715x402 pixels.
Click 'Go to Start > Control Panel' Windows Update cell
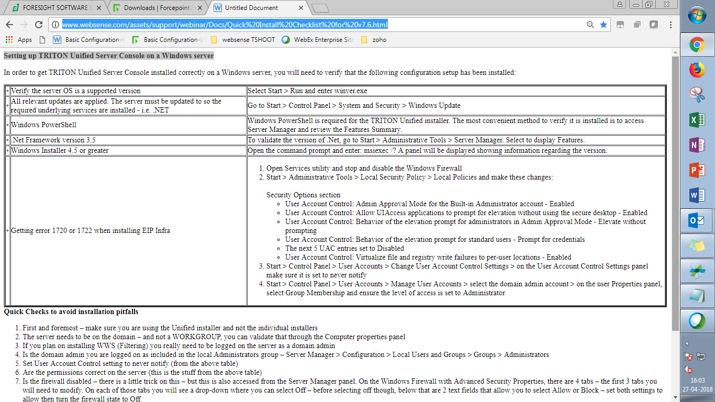click(x=456, y=105)
